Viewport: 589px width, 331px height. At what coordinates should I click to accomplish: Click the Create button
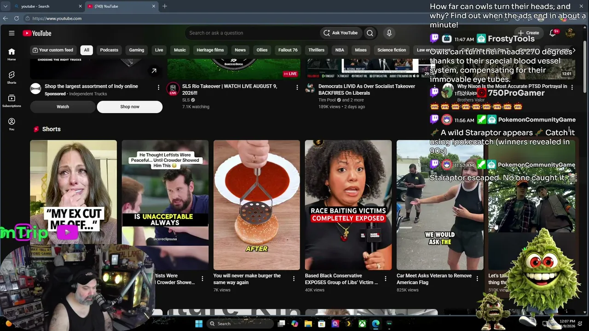[528, 33]
